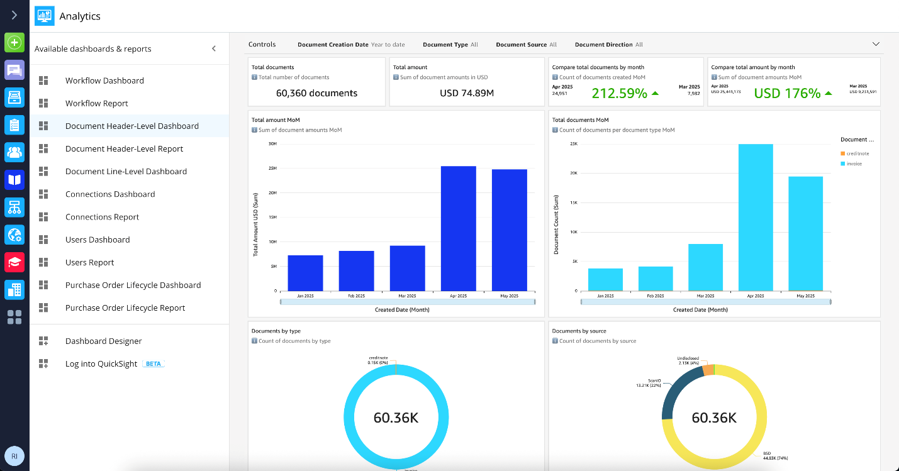Viewport: 899px width, 471px height.
Task: Click the clipboard tasks icon in sidebar
Action: [14, 125]
